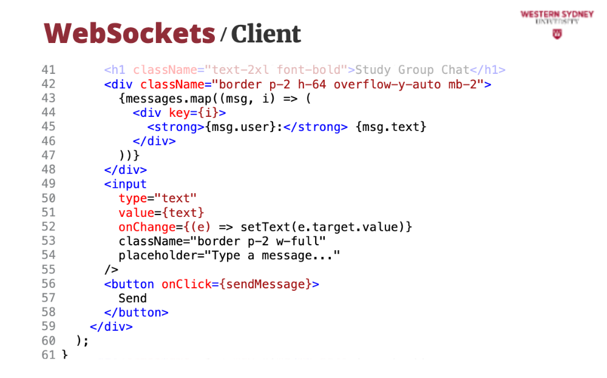Image resolution: width=607 pixels, height=378 pixels.
Task: Click the word Client in the title
Action: pyautogui.click(x=266, y=34)
